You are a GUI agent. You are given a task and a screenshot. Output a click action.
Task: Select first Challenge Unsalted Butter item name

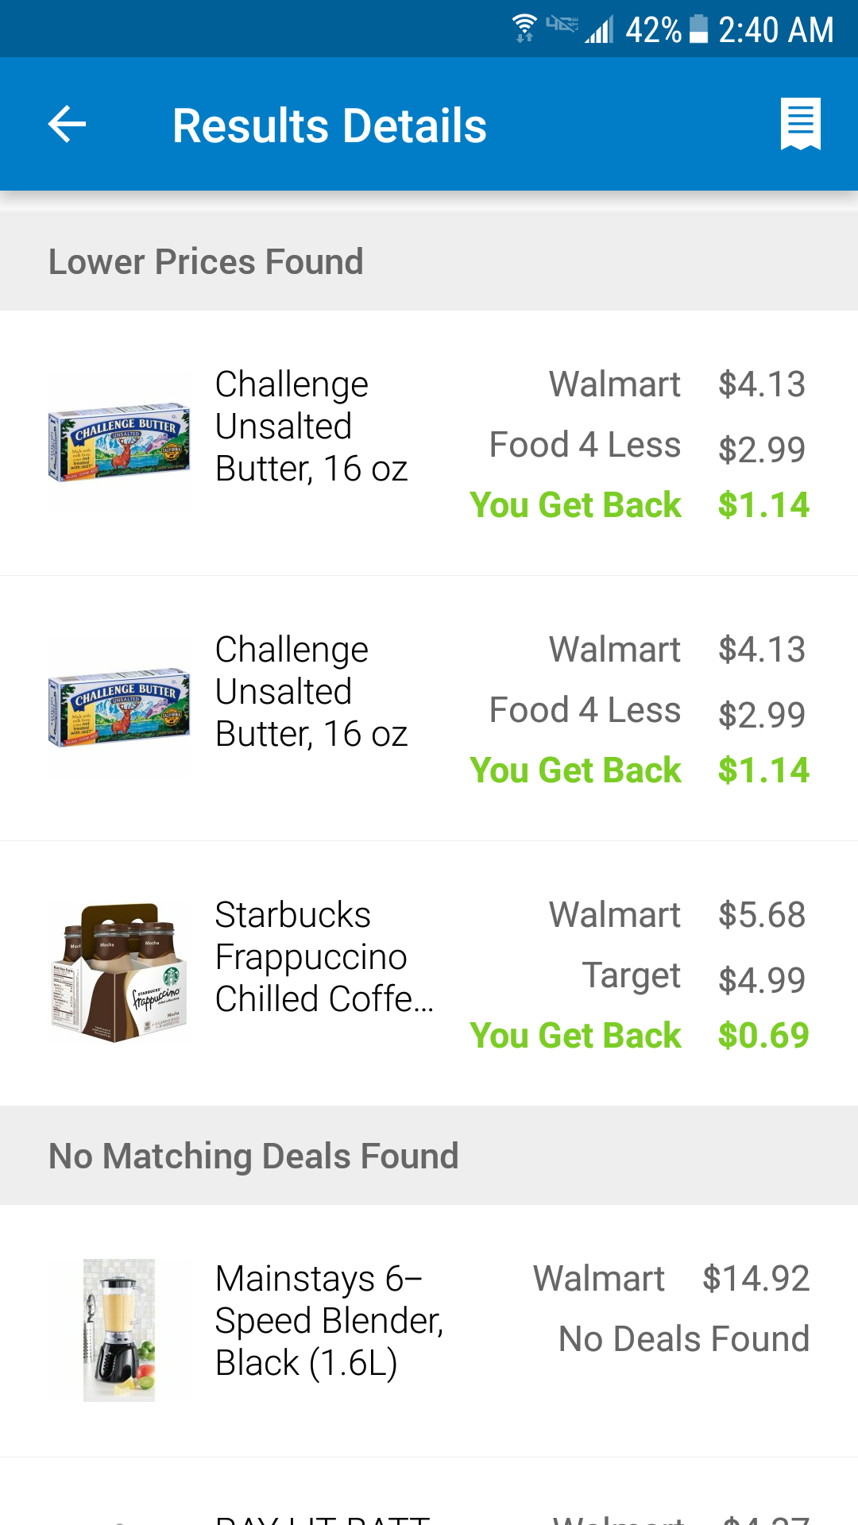311,427
